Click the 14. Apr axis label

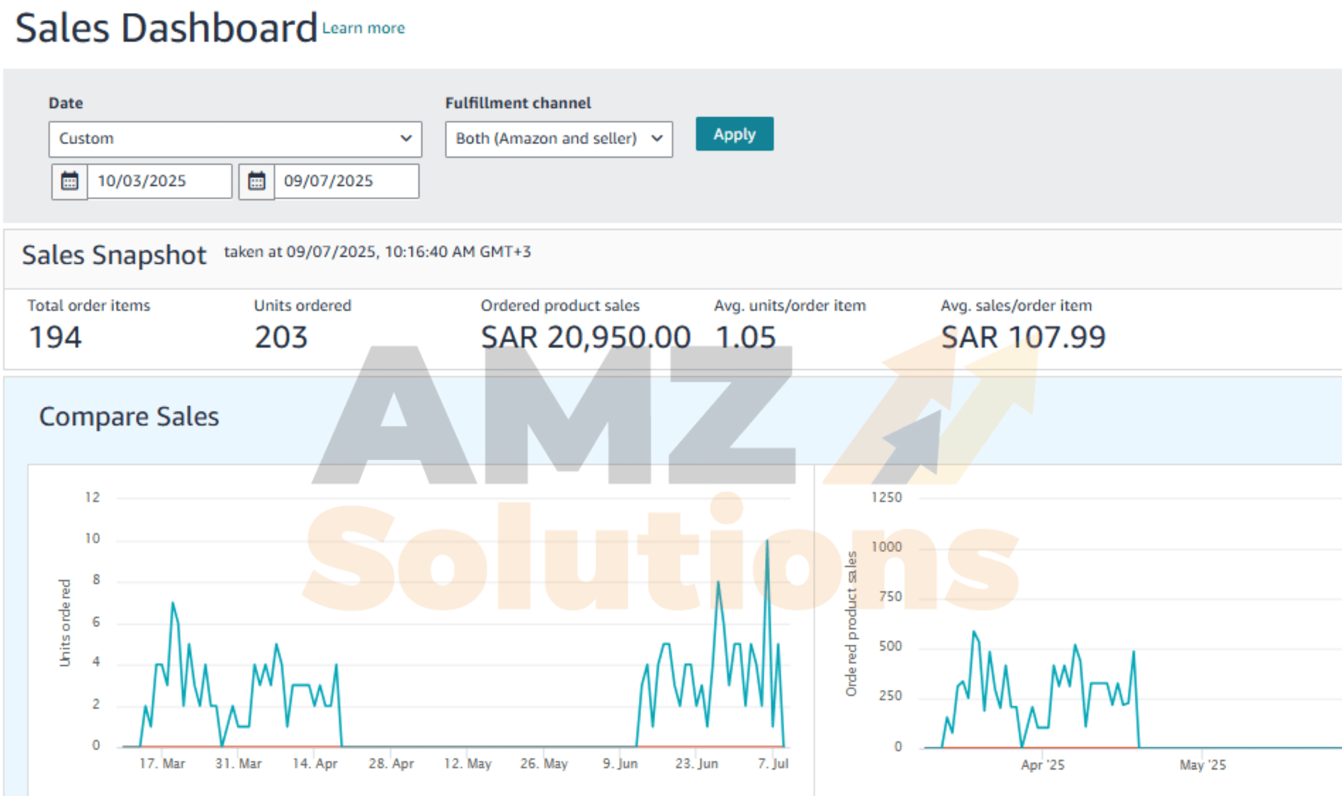click(x=315, y=763)
